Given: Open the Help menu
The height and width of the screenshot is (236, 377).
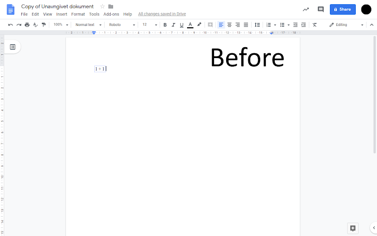Looking at the screenshot, I should click(x=127, y=14).
